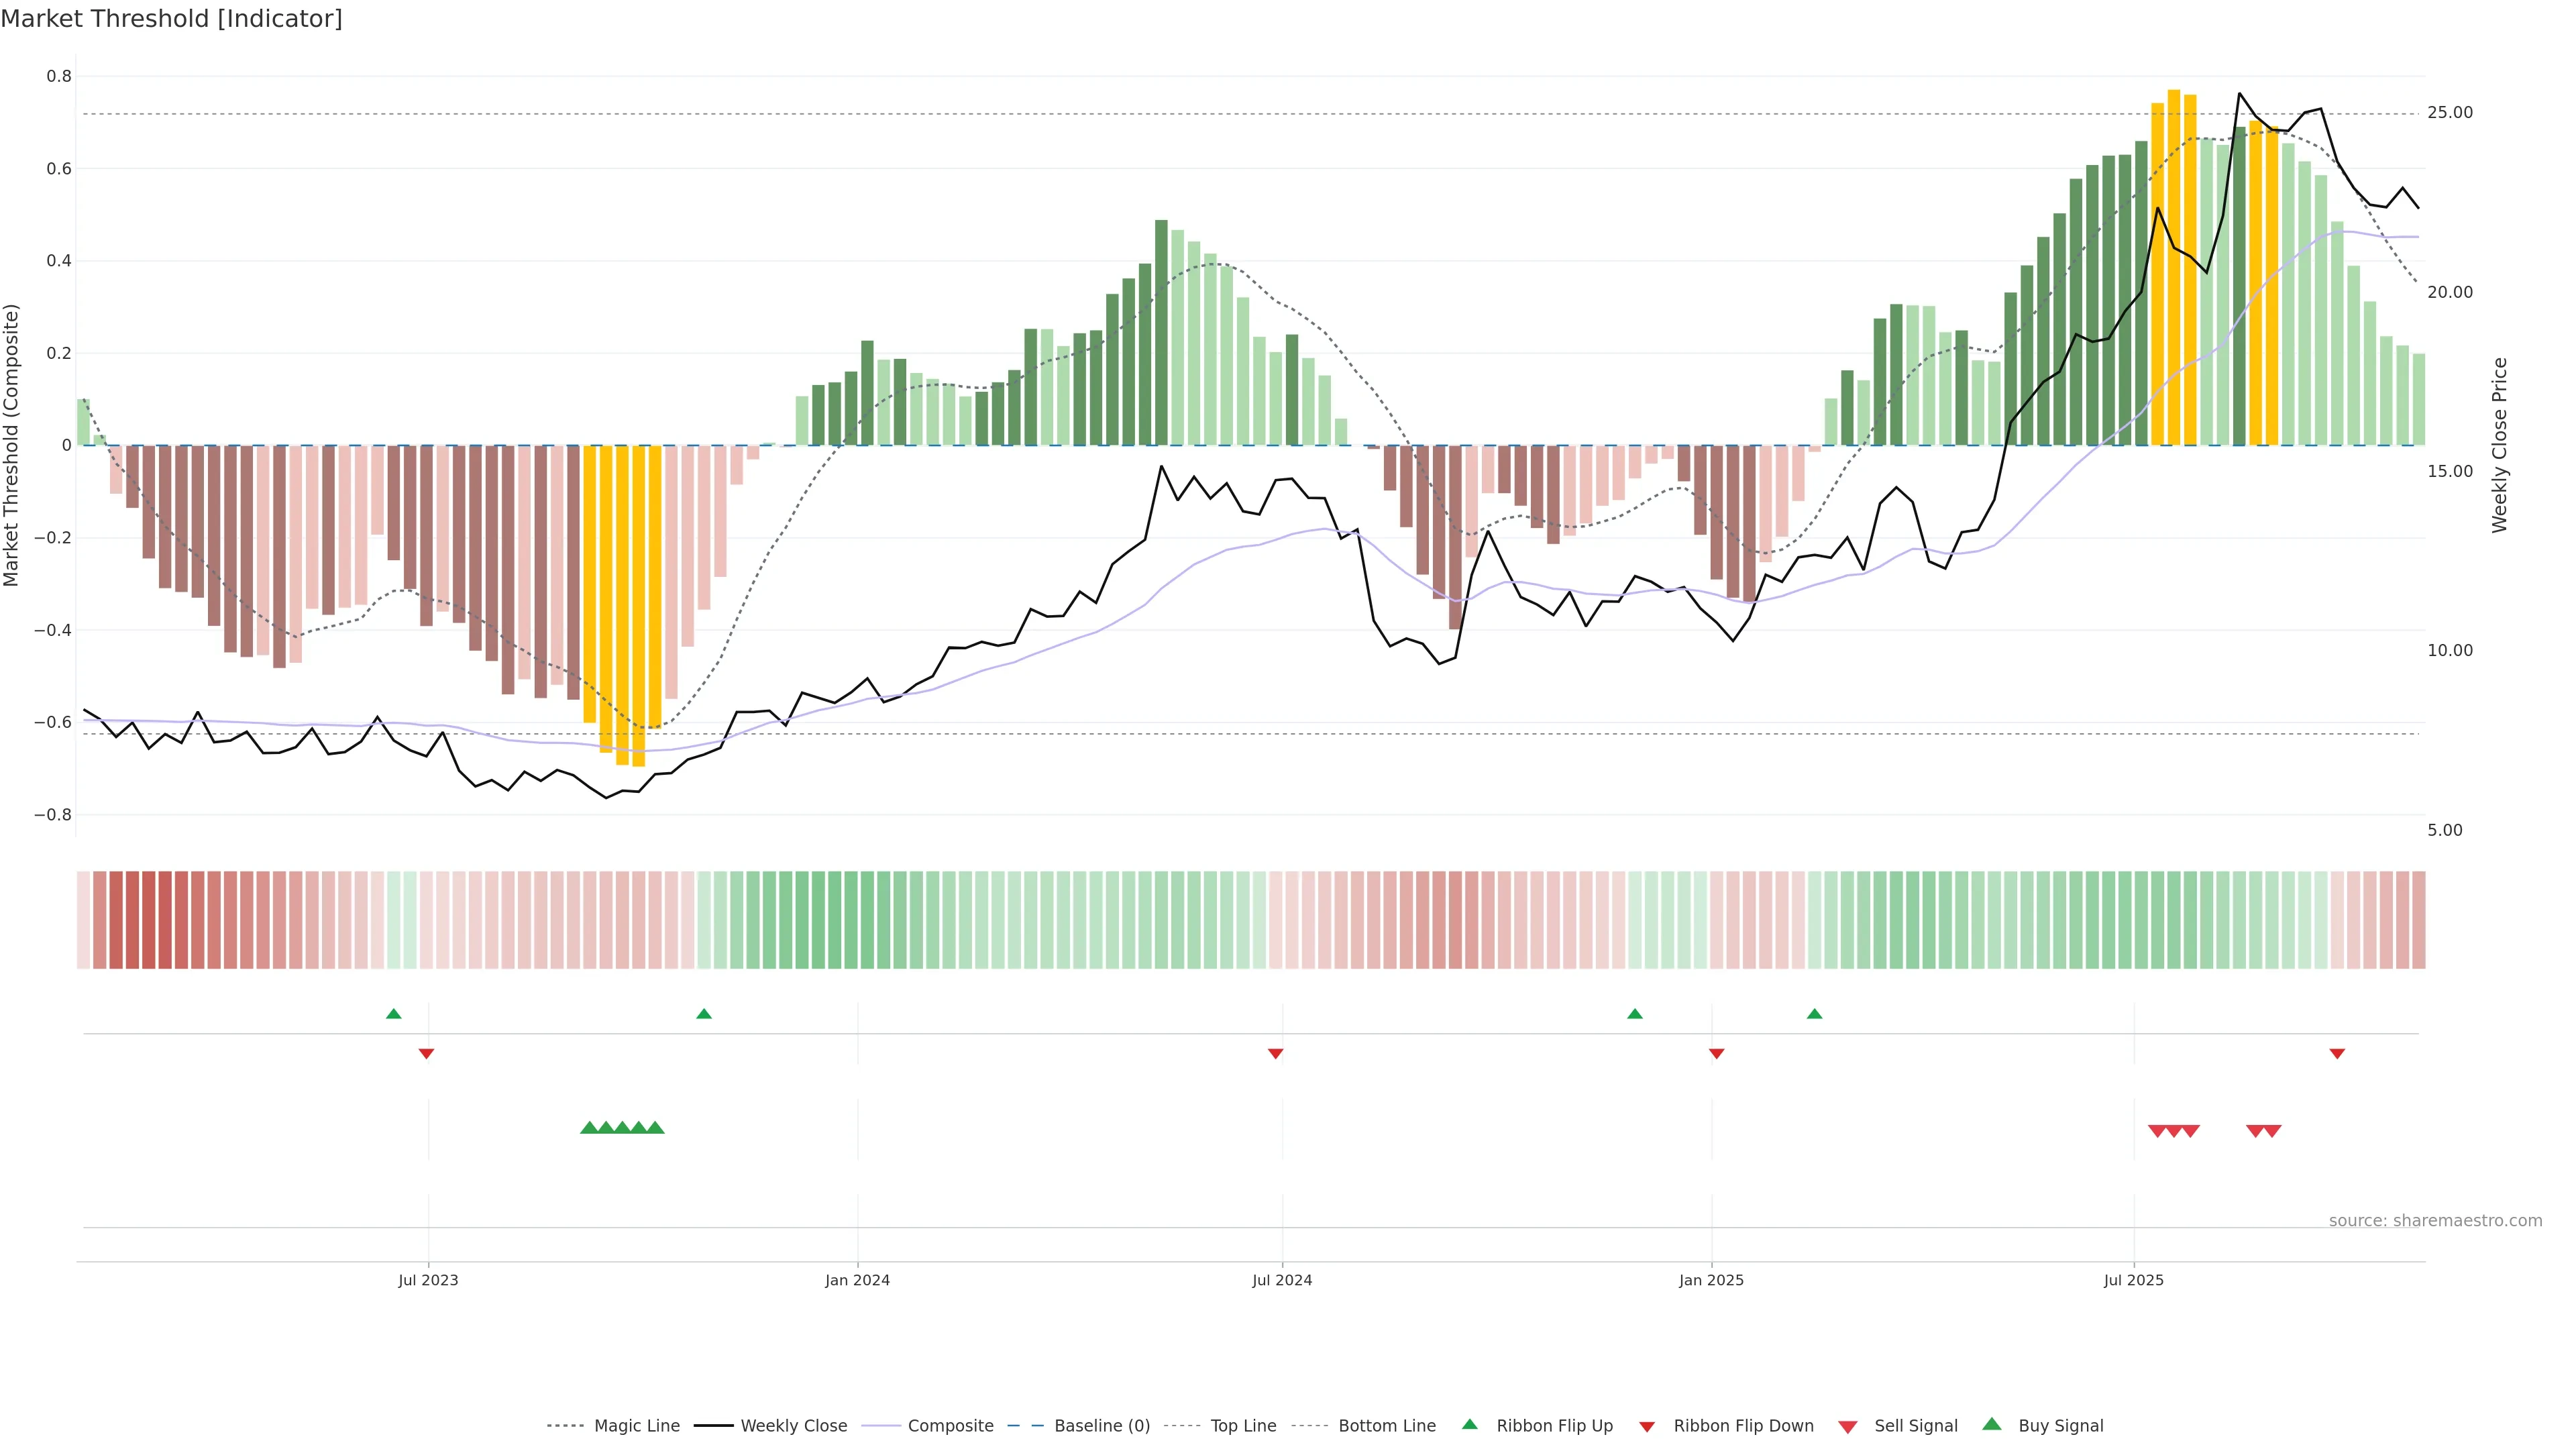Click the Bottom Line legend entry
The width and height of the screenshot is (2576, 1449).
(x=1386, y=1426)
